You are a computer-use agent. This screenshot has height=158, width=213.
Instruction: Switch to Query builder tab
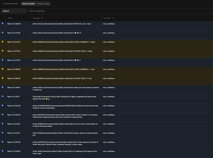pos(29,4)
